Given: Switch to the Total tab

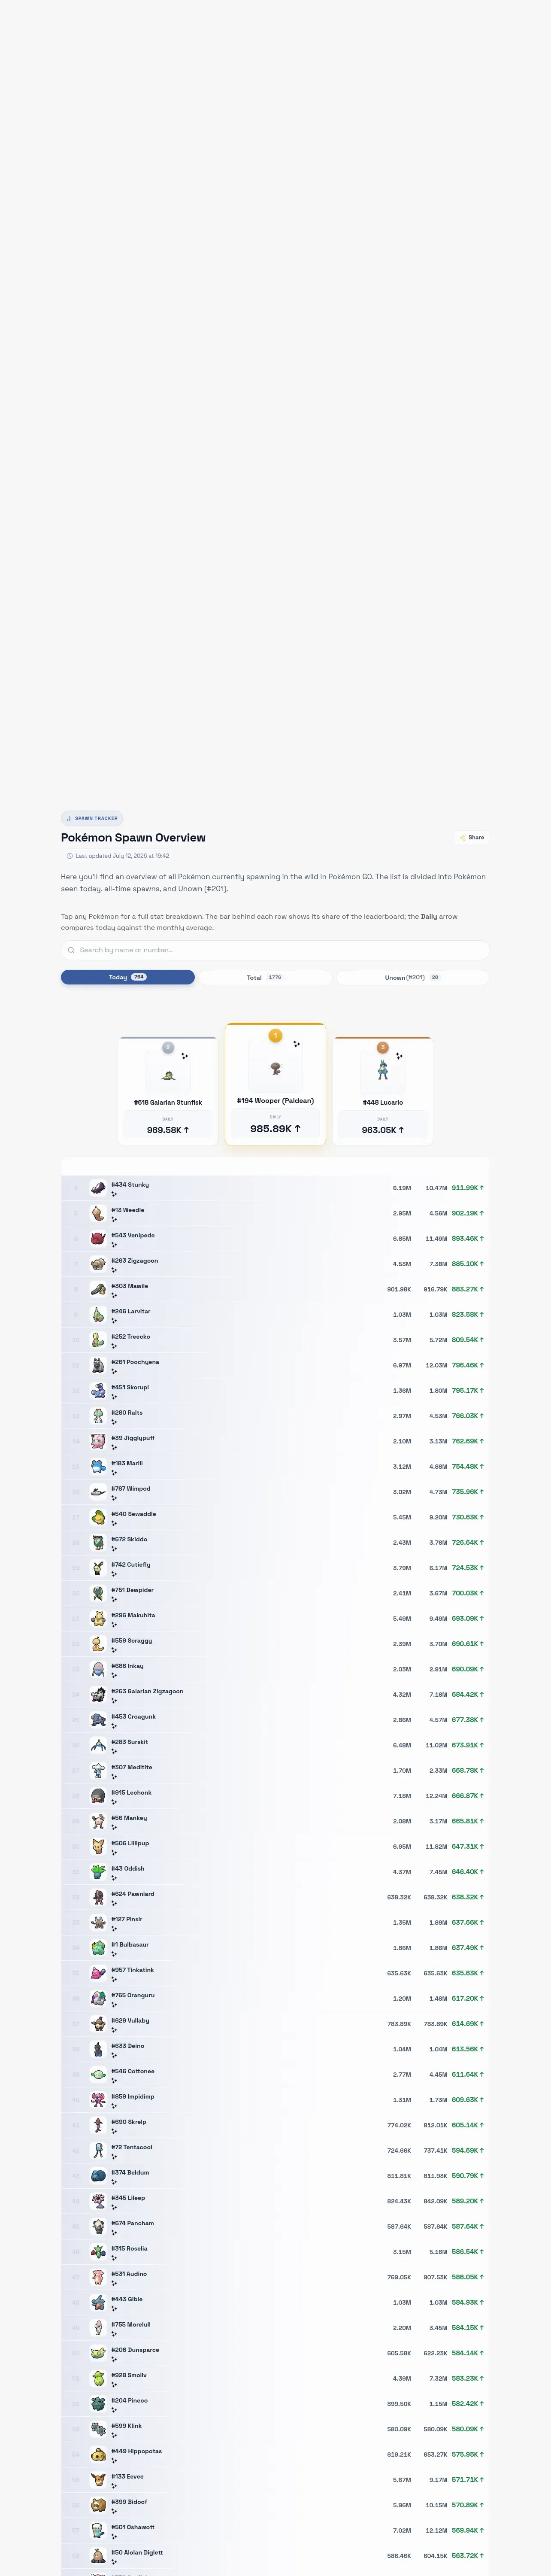Looking at the screenshot, I should (x=265, y=977).
